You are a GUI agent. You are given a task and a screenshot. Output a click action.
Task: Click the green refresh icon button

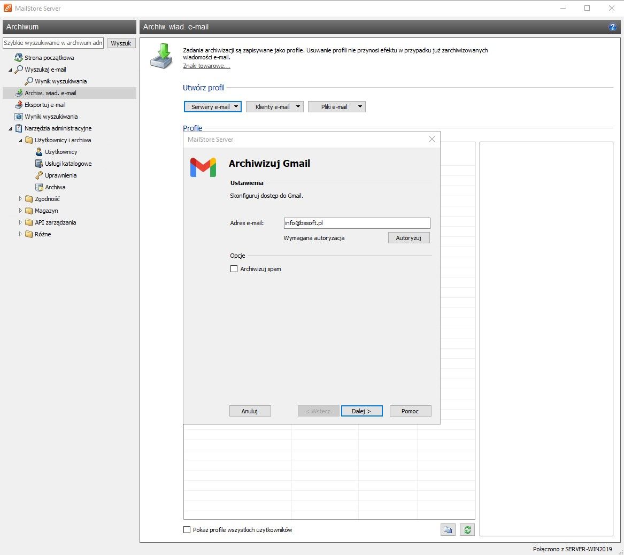(467, 529)
